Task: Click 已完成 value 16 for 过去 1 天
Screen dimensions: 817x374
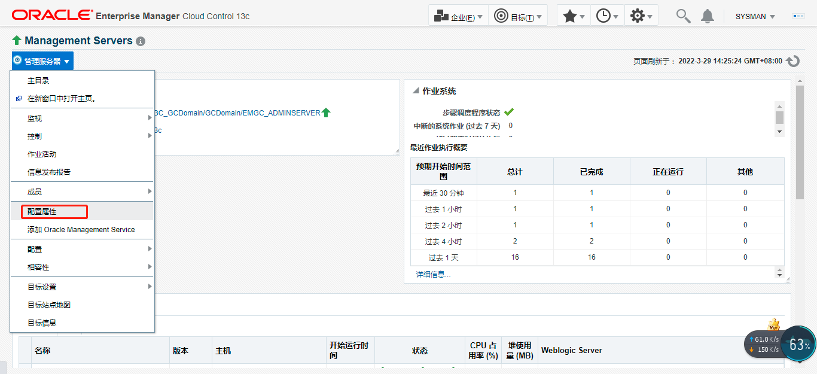Action: pyautogui.click(x=592, y=257)
